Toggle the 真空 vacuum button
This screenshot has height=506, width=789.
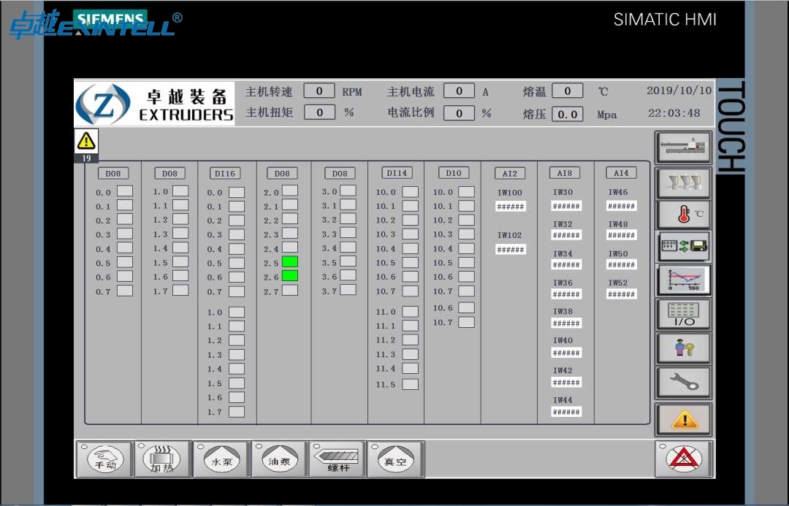tap(395, 459)
